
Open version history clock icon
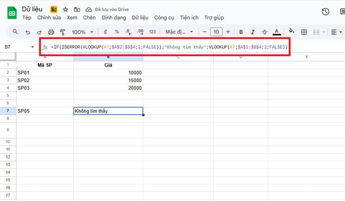[325, 12]
